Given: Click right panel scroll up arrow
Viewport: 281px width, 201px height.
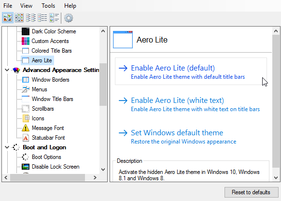Looking at the screenshot, I should [x=276, y=31].
